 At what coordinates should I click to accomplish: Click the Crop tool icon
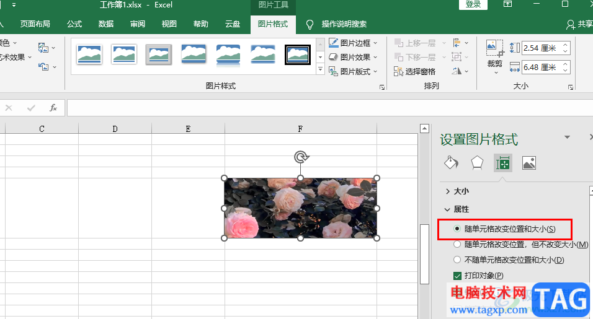(x=494, y=48)
